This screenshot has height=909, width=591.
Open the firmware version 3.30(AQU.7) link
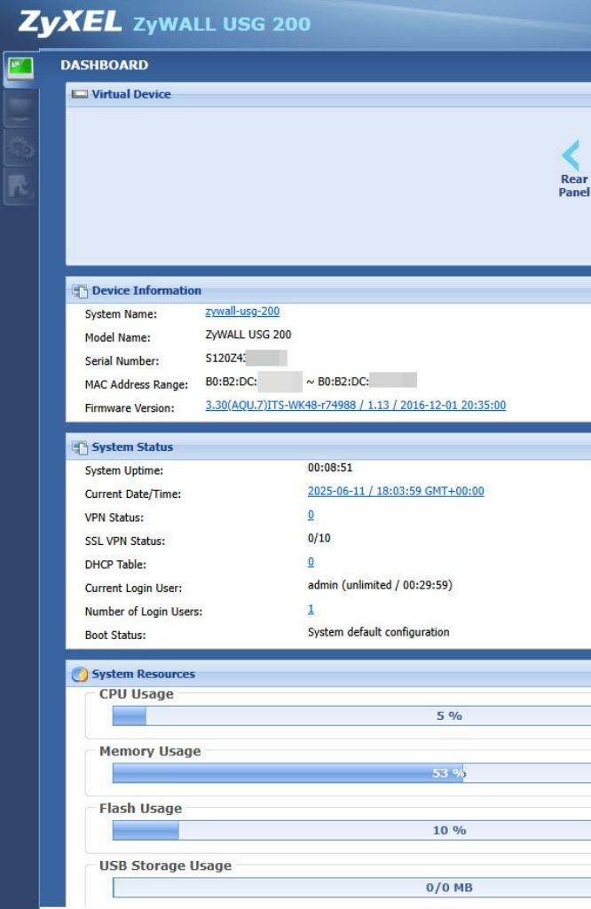tap(355, 406)
